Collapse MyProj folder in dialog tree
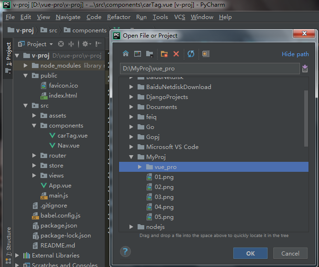Viewport: 319px width, 267px height. point(131,157)
